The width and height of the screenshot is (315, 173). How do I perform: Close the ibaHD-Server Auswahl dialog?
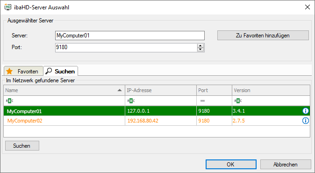(x=308, y=7)
